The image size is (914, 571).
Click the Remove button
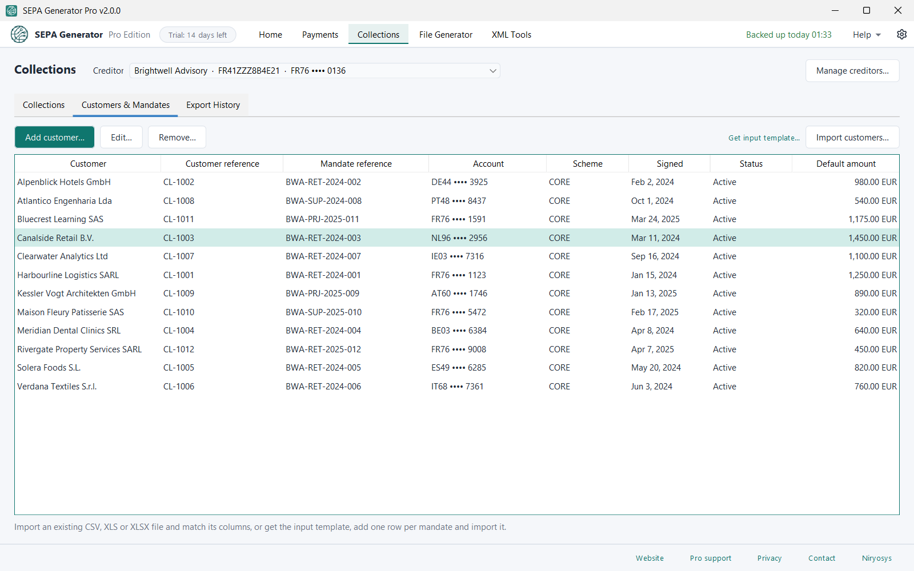tap(177, 138)
